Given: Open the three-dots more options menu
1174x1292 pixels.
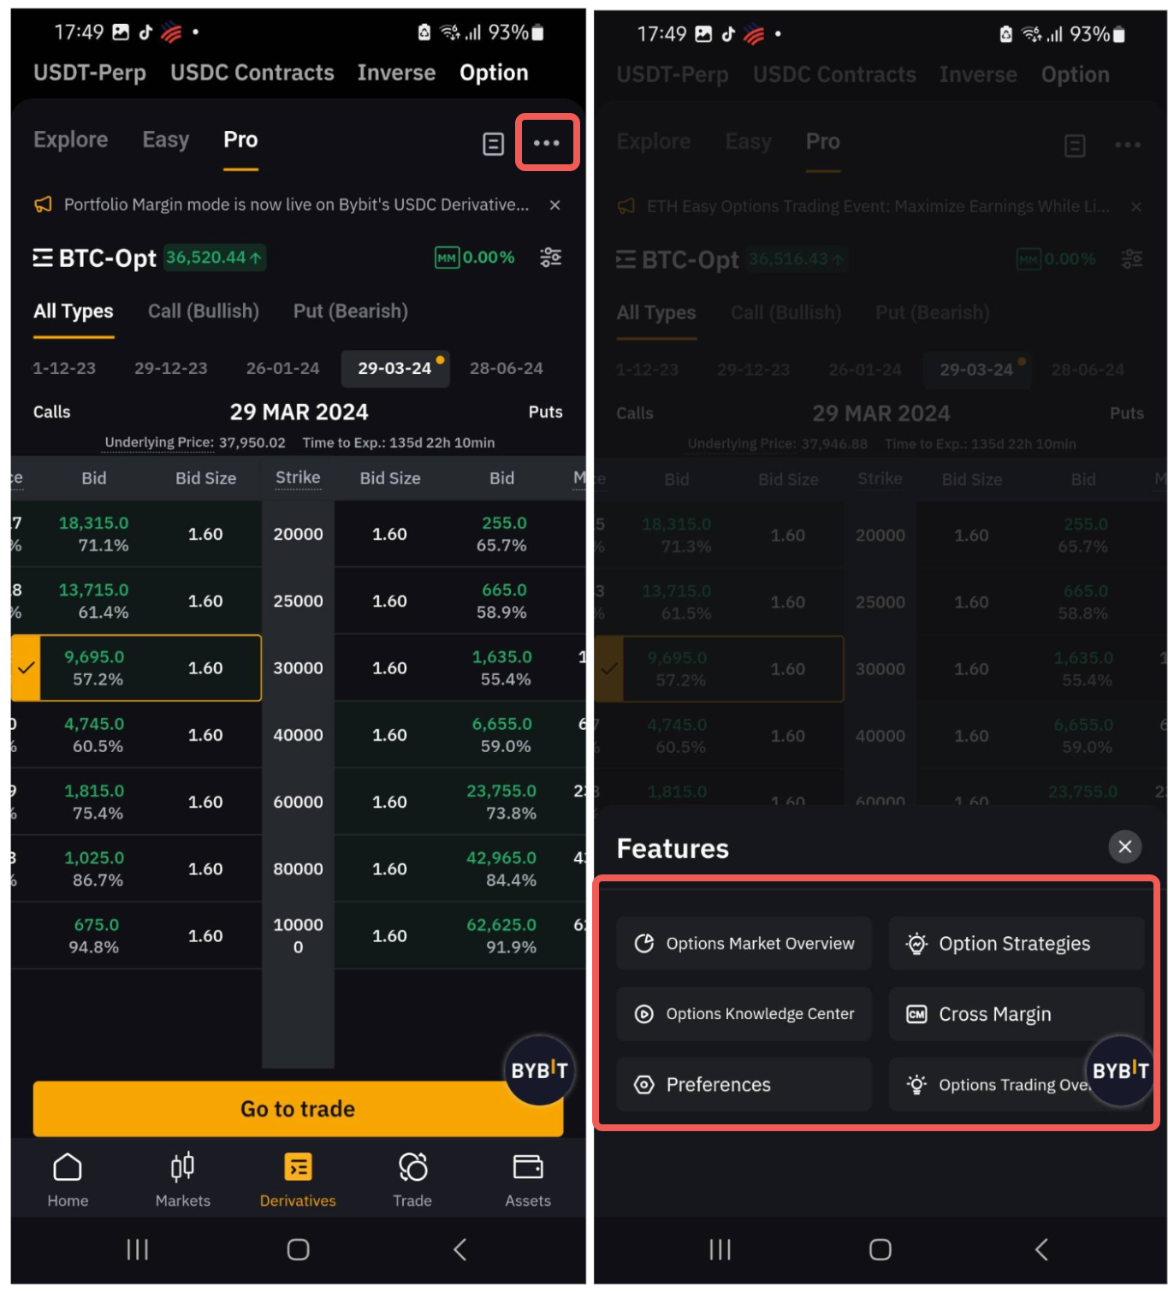Looking at the screenshot, I should click(x=547, y=143).
